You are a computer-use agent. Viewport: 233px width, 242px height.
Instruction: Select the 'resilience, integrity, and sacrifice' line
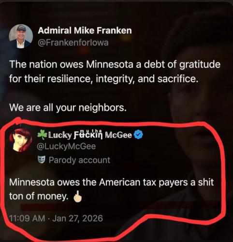(103, 79)
